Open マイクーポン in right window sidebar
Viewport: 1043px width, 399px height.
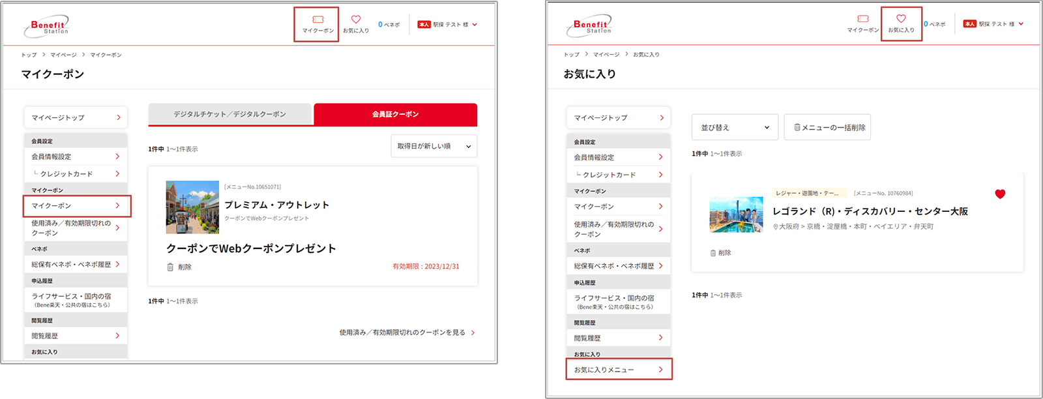619,207
